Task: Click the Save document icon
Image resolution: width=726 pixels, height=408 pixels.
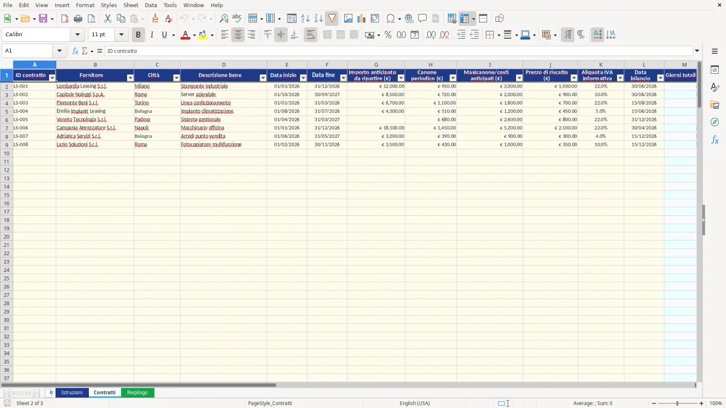Action: [43, 19]
